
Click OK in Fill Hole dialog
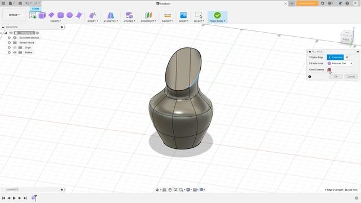coord(336,77)
